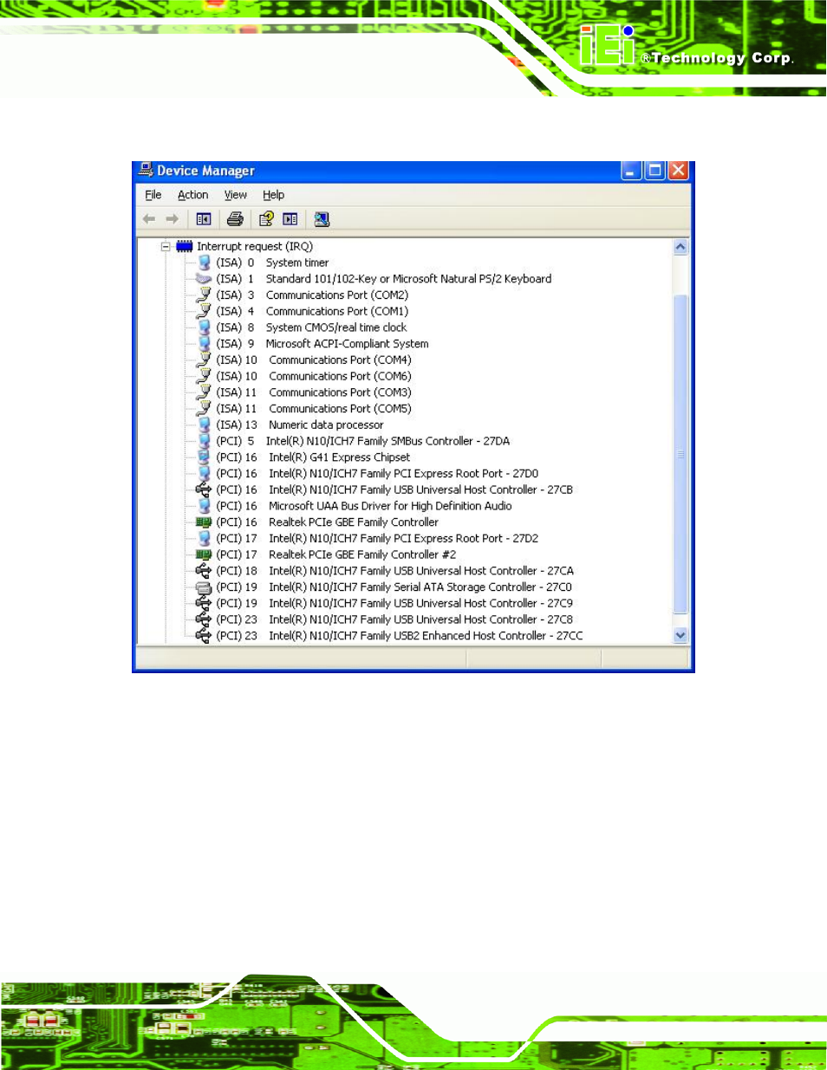This screenshot has height=1070, width=827.
Task: Select Numeric data processor text
Action: (326, 425)
